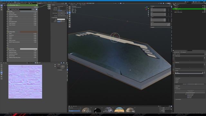This screenshot has height=116, width=206.
Task: Click the third light grey color swatch on node
Action: [x=29, y=49]
